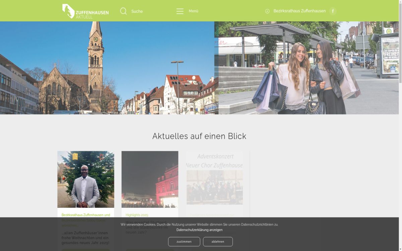Click the shopping women banner image
This screenshot has height=251, width=402.
[x=307, y=68]
